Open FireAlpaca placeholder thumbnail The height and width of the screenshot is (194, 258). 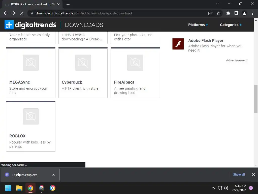(x=135, y=63)
